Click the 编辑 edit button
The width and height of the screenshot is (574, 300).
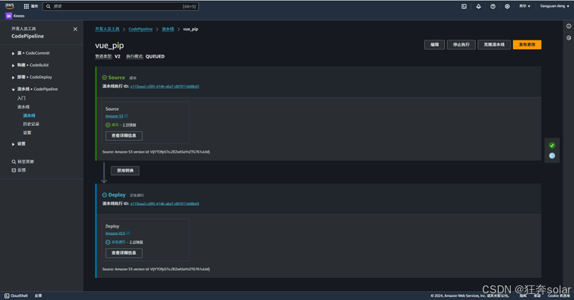434,44
